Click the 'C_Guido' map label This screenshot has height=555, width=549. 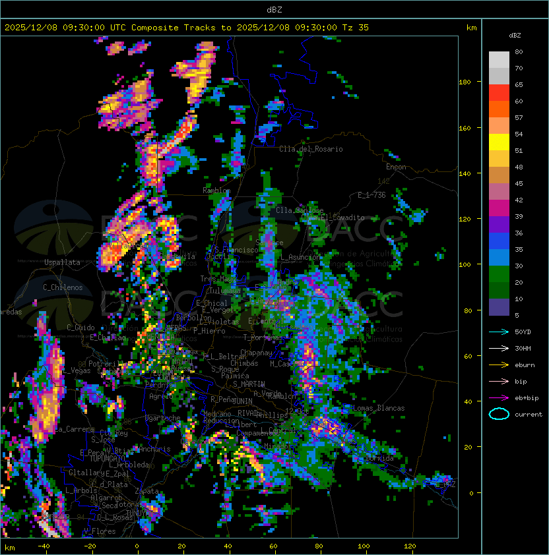click(81, 328)
